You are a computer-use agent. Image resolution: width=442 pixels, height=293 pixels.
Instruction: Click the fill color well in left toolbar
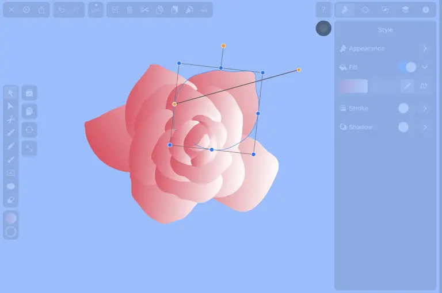pos(11,218)
